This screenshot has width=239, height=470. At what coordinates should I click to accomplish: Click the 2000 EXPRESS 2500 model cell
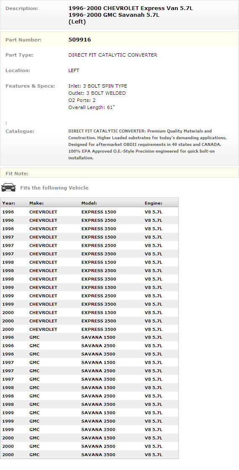99,321
